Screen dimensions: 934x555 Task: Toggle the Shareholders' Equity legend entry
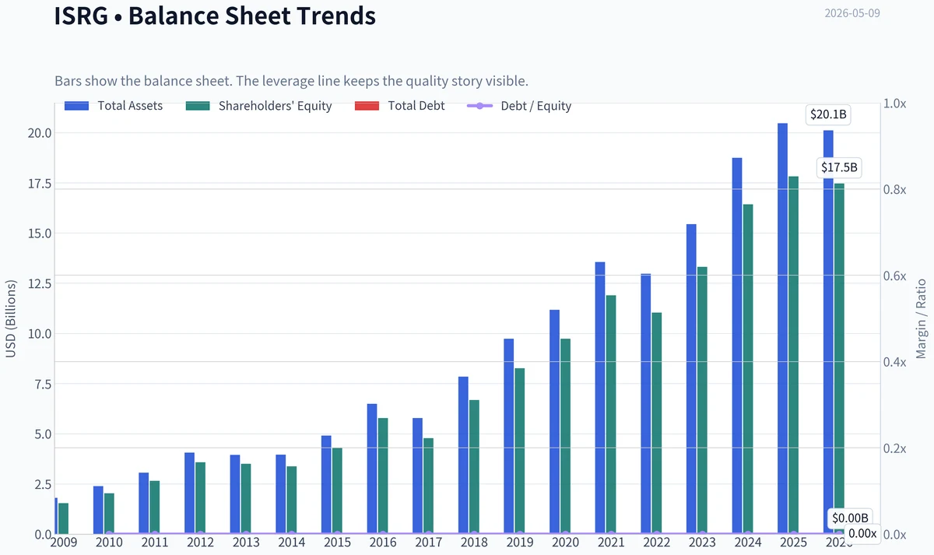259,106
